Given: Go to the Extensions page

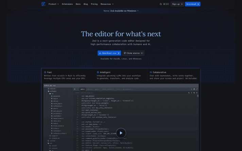Looking at the screenshot, I should 67,4.
